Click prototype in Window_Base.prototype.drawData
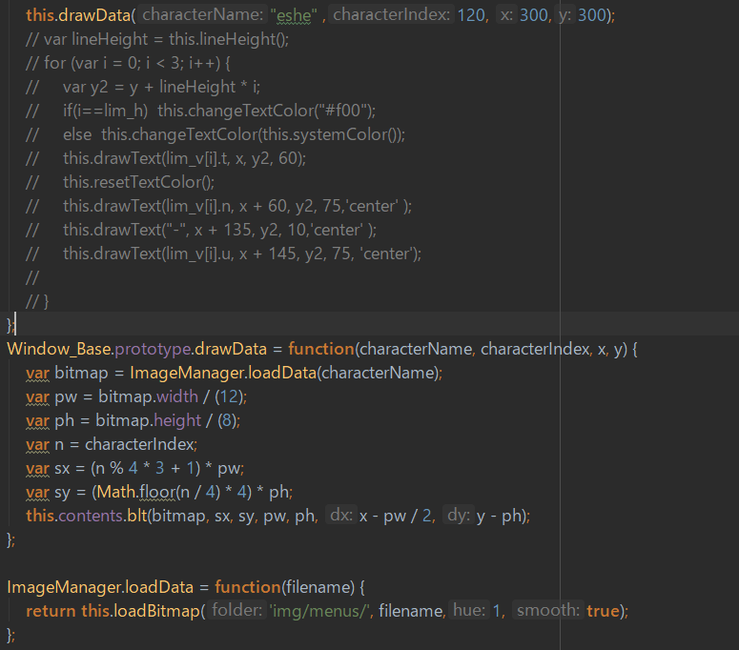This screenshot has height=650, width=739. point(153,349)
